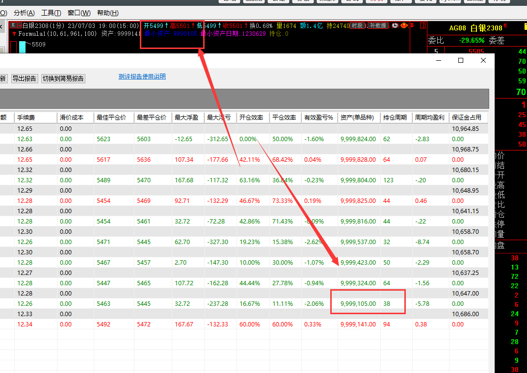
Task: Click the 补数据 button in chart header
Action: 378,25
